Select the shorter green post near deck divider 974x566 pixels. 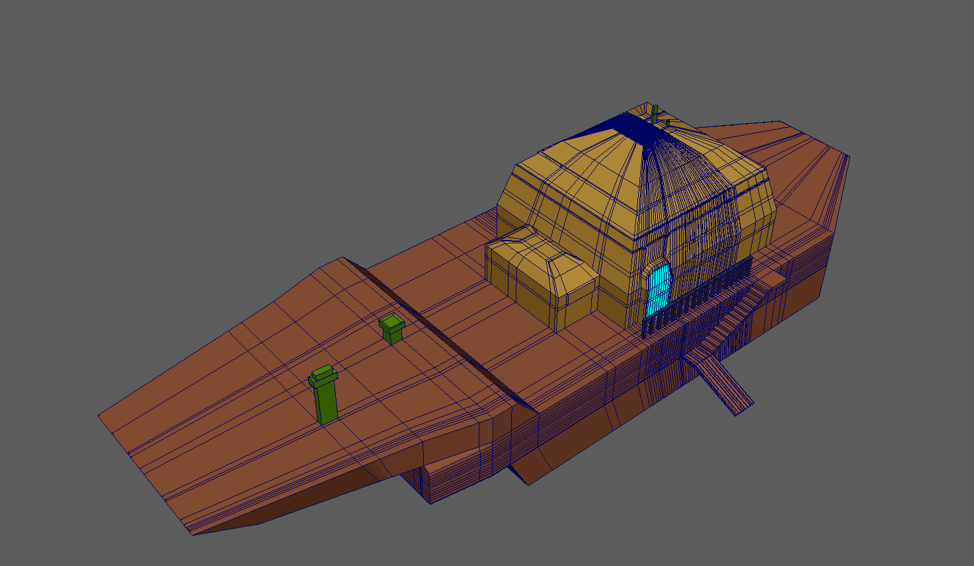point(391,330)
